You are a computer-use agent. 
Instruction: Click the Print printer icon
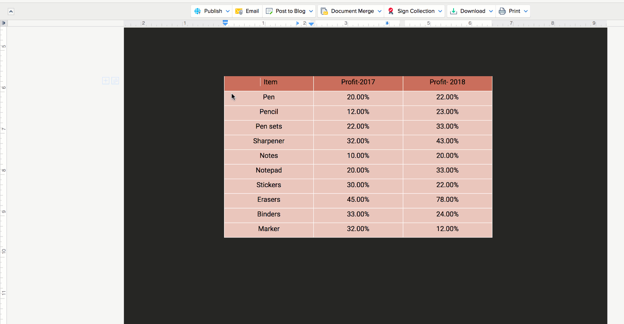click(502, 11)
